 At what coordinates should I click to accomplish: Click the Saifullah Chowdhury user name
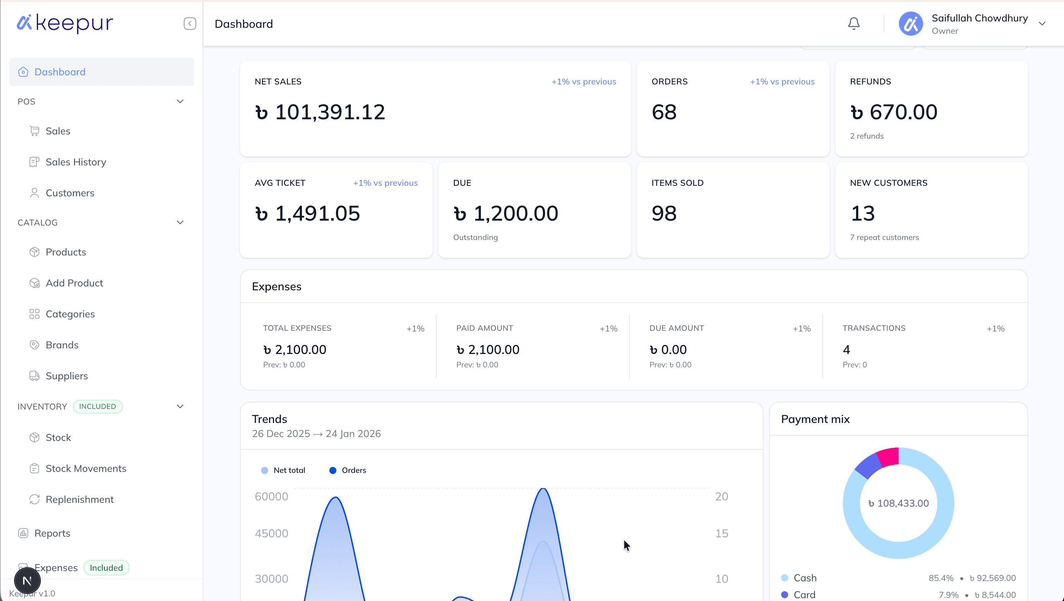(x=979, y=18)
